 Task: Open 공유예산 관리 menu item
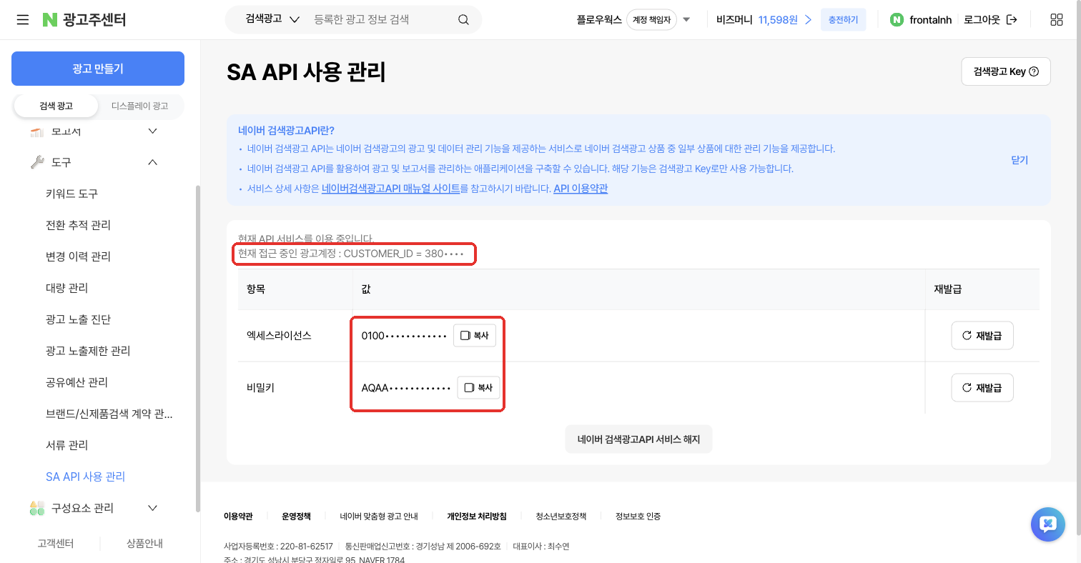[x=76, y=382]
